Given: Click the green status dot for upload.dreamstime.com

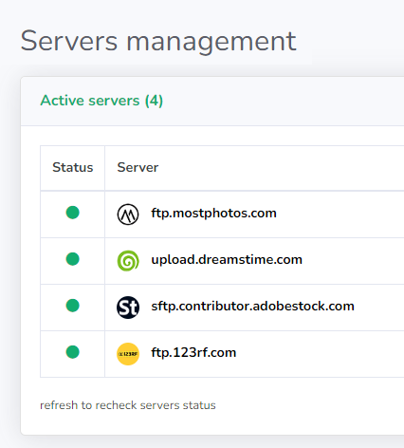Looking at the screenshot, I should pos(72,259).
